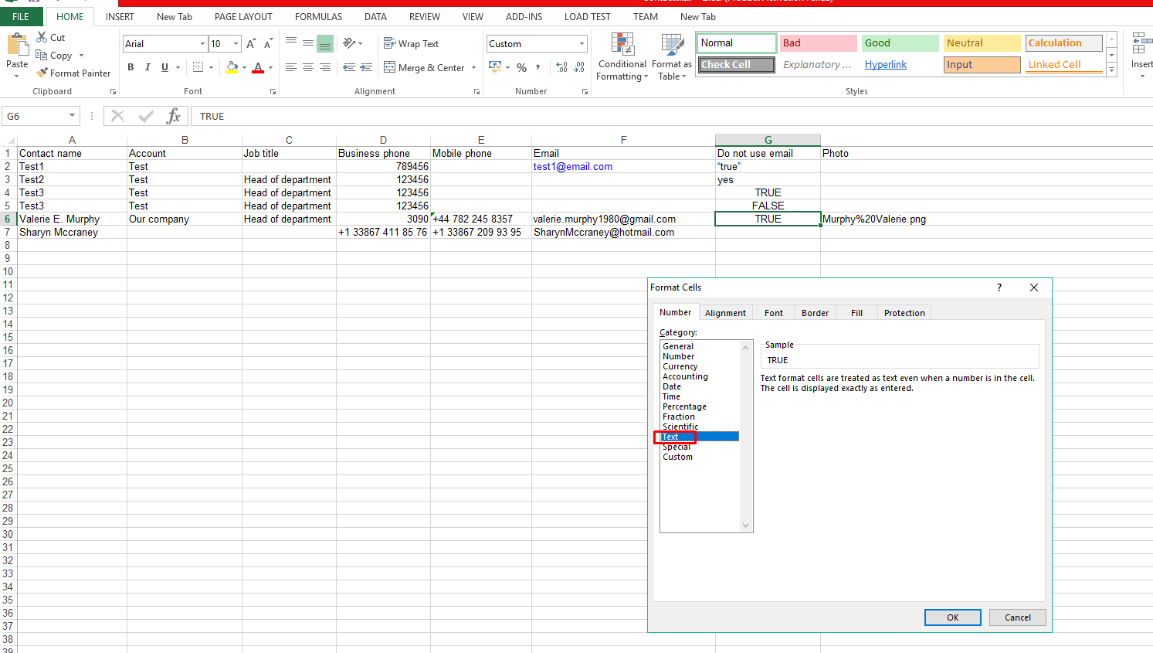Increase the cell indent
This screenshot has width=1153, height=653.
click(x=366, y=67)
